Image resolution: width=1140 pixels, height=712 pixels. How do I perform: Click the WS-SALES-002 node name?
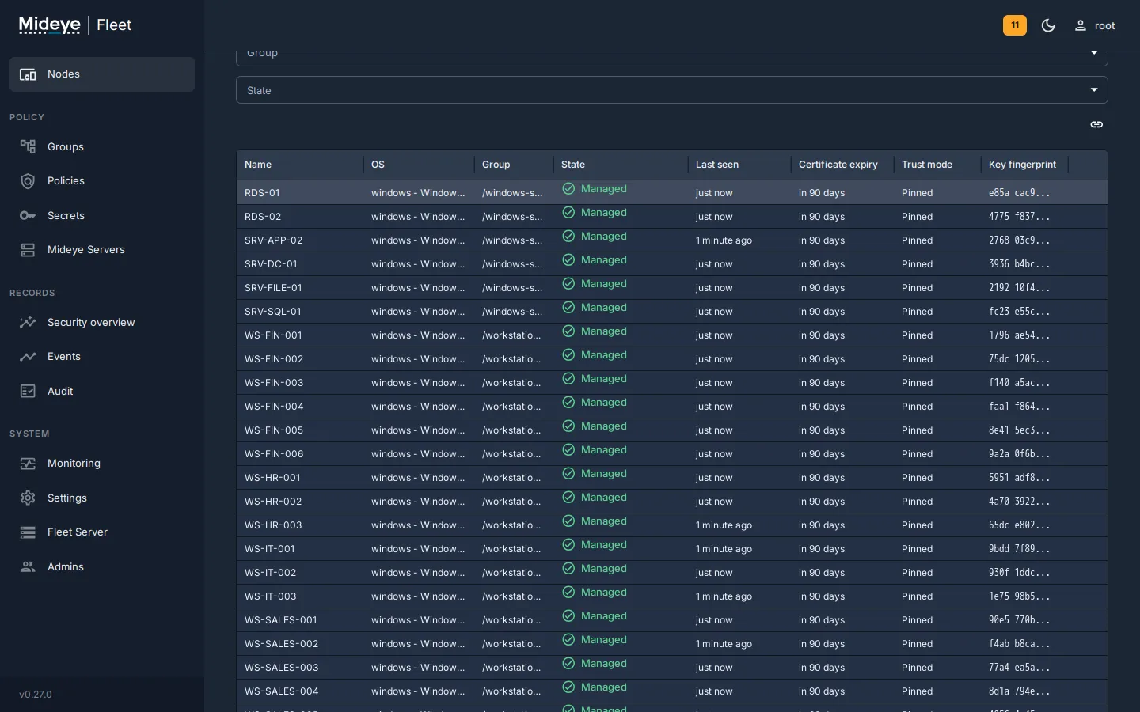tap(282, 644)
